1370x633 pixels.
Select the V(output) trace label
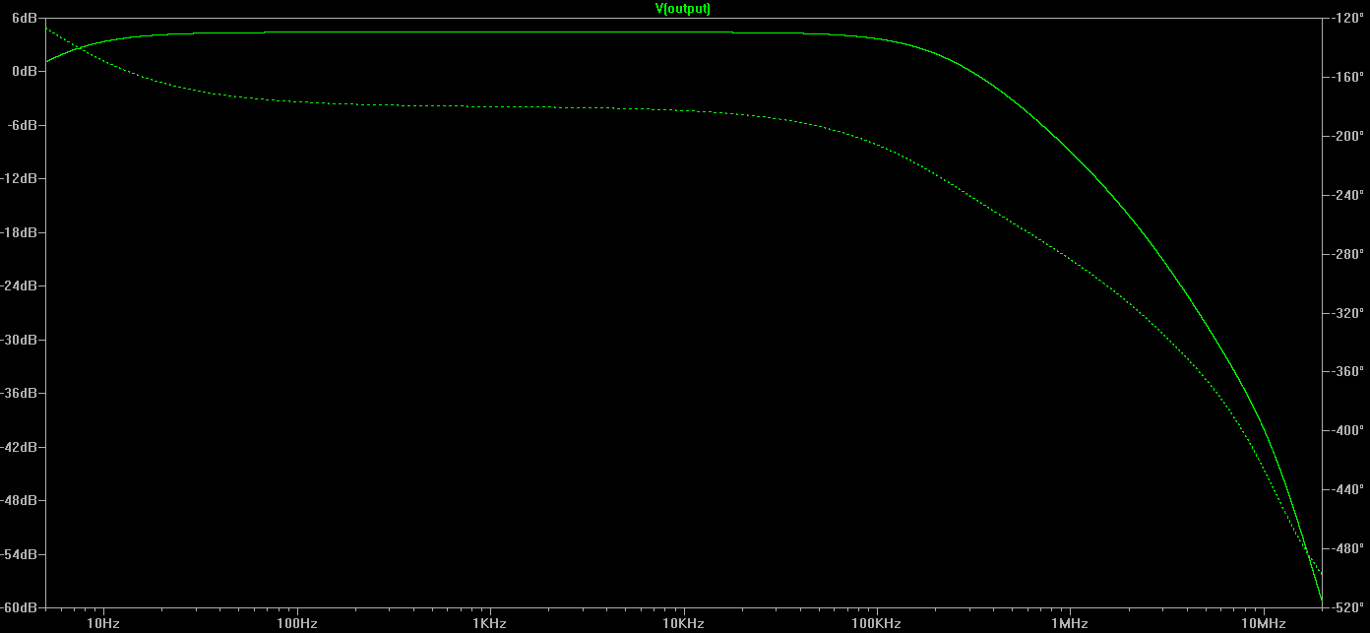tap(683, 8)
